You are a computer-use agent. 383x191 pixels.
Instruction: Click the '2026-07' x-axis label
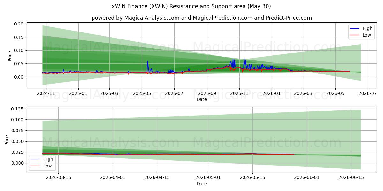[x=367, y=94]
